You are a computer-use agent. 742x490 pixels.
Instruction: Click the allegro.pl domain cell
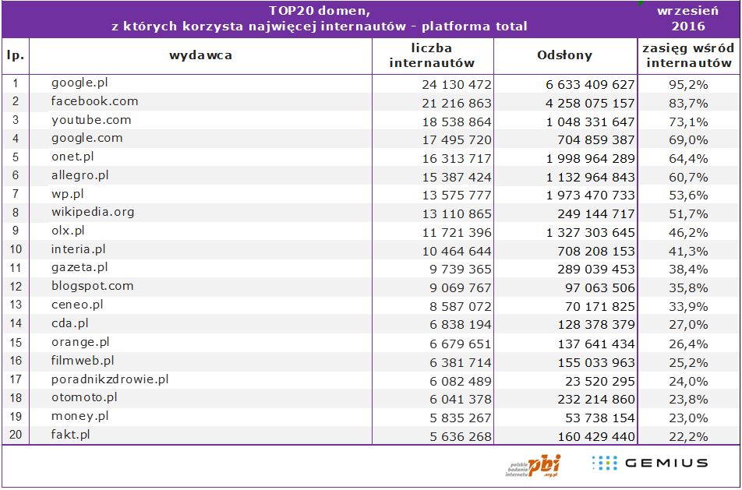[80, 176]
